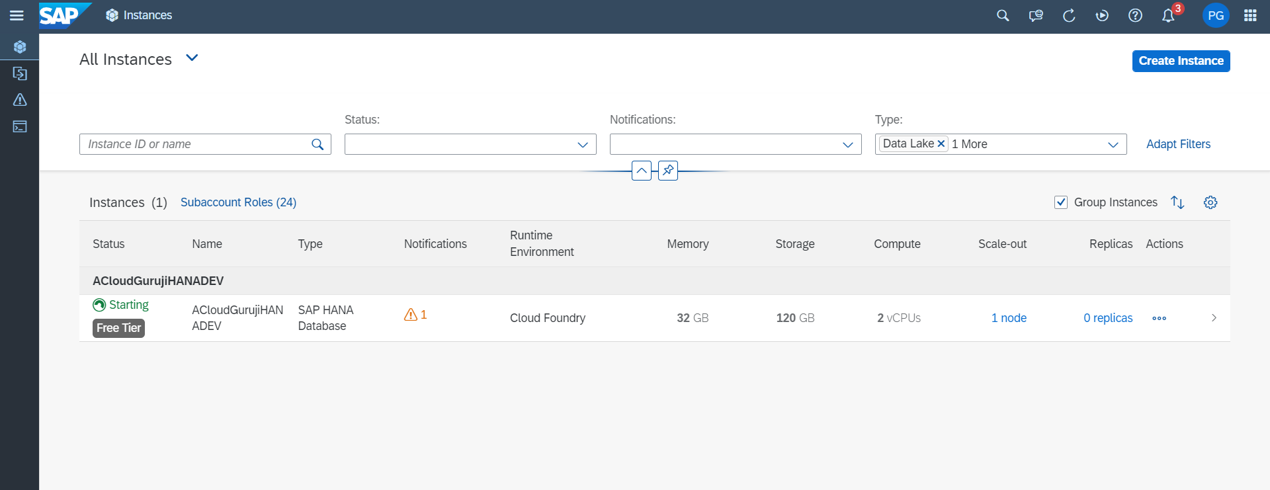Expand the Notifications filter dropdown

pyautogui.click(x=847, y=144)
